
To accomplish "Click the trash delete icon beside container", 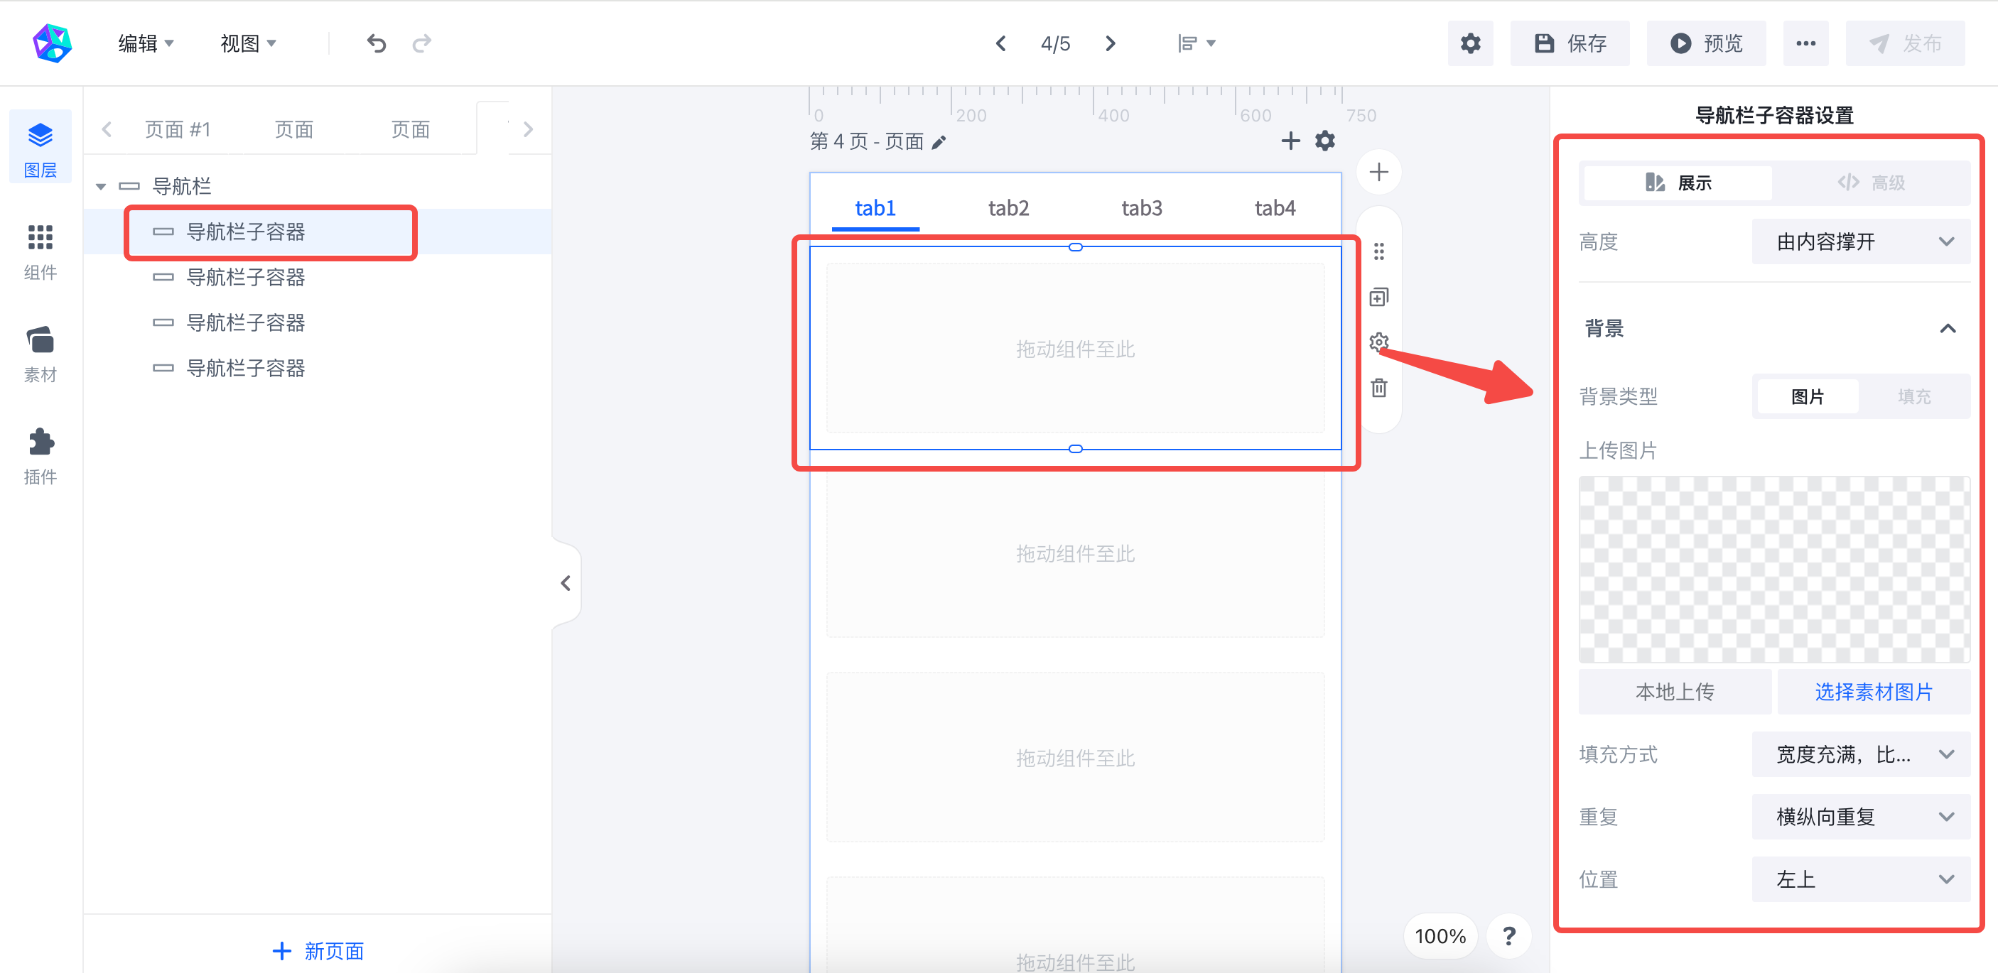I will pyautogui.click(x=1378, y=387).
